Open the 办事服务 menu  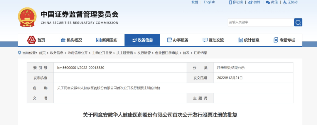[178, 40]
